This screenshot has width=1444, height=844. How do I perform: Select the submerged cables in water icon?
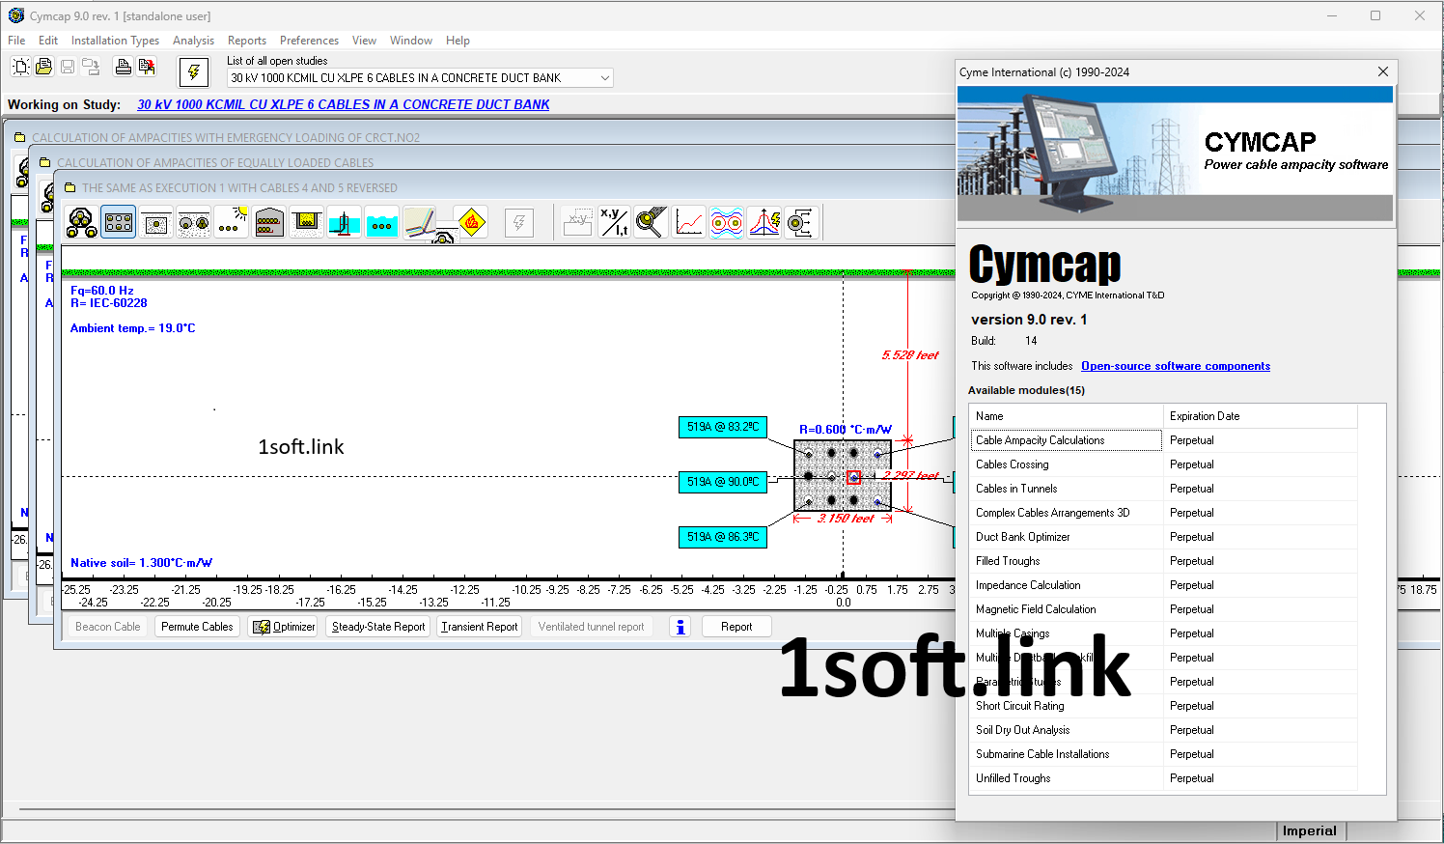pos(382,223)
